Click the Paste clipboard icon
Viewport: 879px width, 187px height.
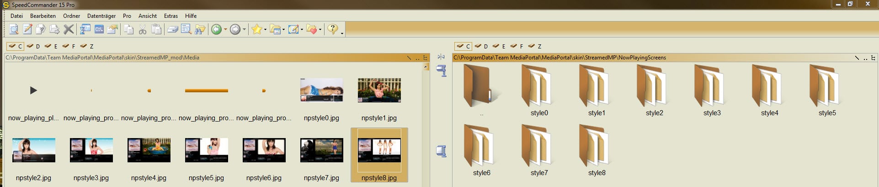coord(156,30)
